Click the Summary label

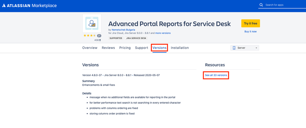89,81
